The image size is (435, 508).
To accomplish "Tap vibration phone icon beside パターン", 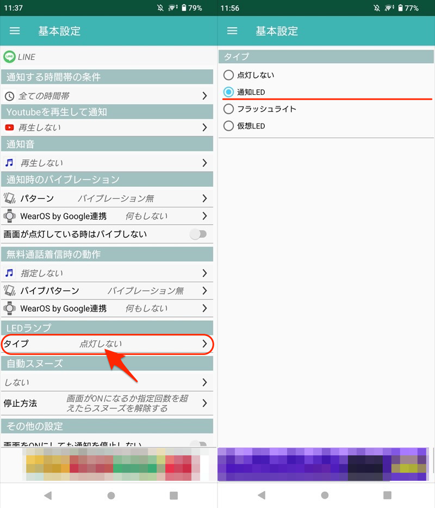I will tap(9, 198).
